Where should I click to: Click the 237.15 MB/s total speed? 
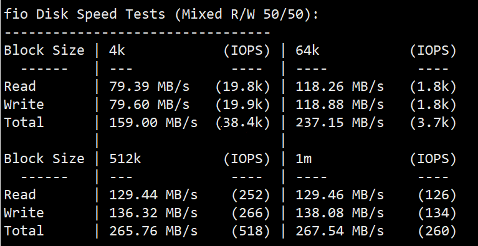click(340, 123)
